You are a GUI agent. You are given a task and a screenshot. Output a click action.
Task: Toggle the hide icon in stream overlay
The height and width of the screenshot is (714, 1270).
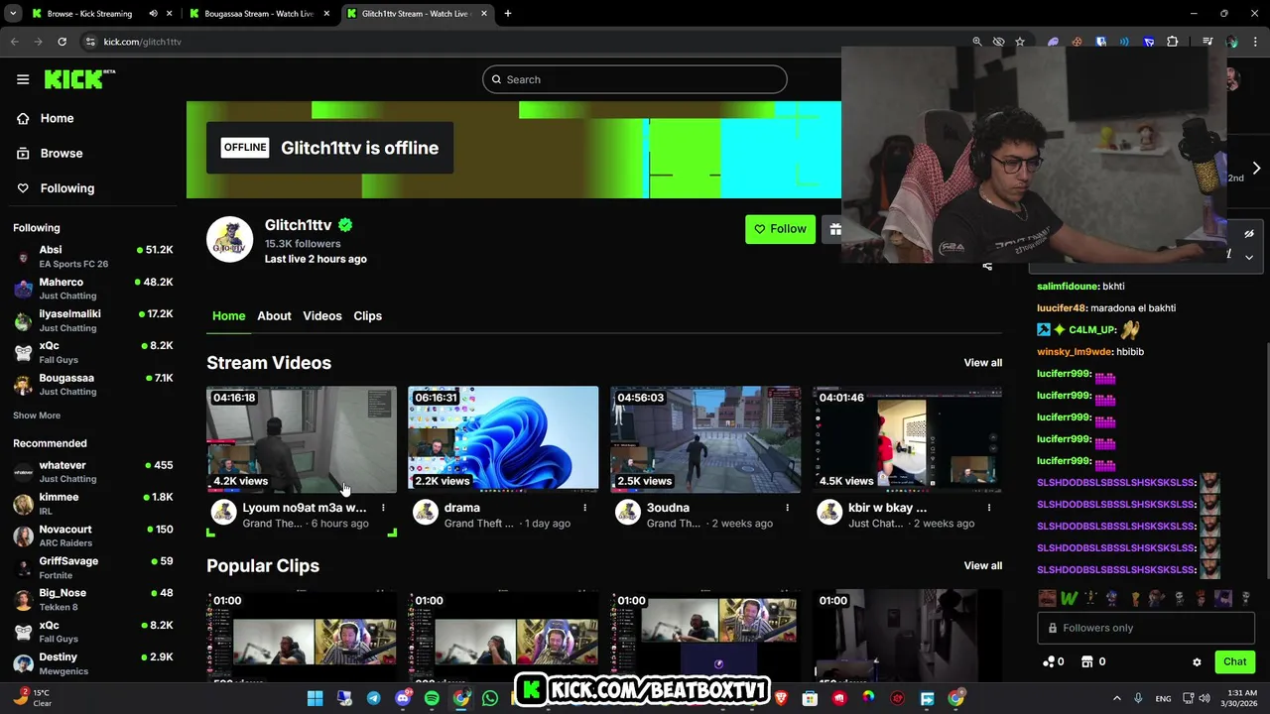tap(1249, 234)
